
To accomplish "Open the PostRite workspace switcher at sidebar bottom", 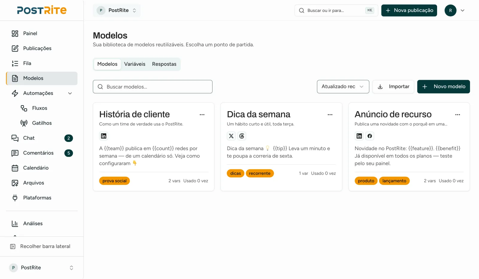I will click(42, 268).
